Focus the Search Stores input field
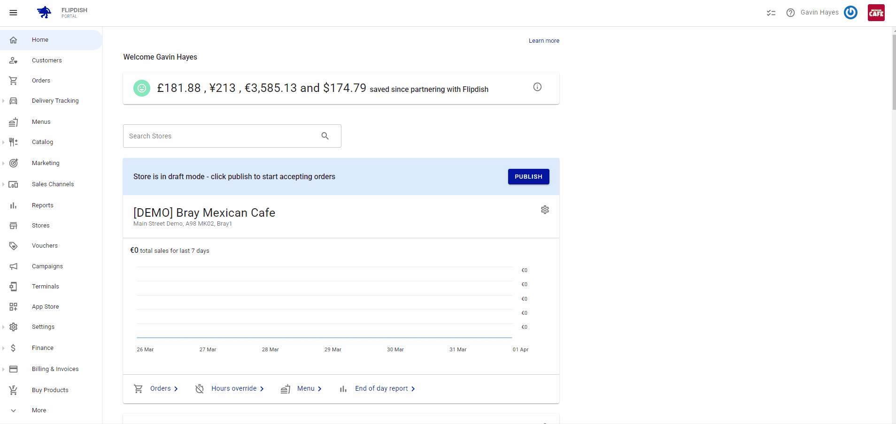Viewport: 896px width, 424px height. 232,136
